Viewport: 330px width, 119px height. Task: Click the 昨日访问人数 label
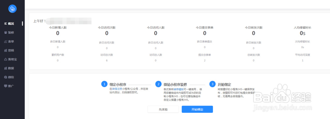pos(156,43)
